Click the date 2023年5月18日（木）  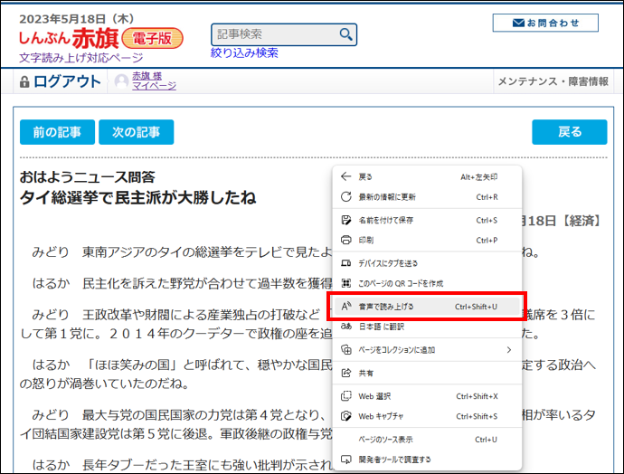[77, 19]
